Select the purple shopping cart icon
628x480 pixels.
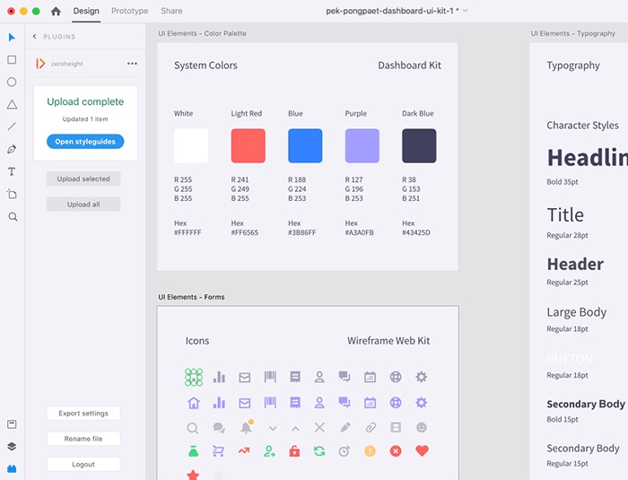tap(218, 451)
